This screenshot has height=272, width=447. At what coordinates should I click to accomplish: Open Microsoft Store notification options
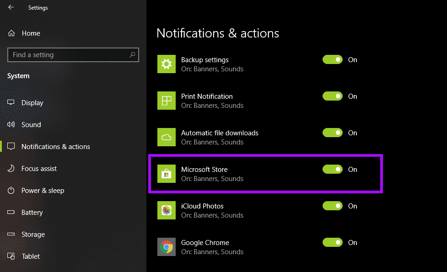click(204, 170)
